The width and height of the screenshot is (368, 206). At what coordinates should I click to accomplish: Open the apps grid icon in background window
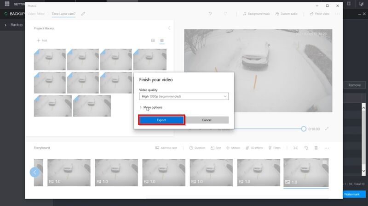click(x=7, y=4)
